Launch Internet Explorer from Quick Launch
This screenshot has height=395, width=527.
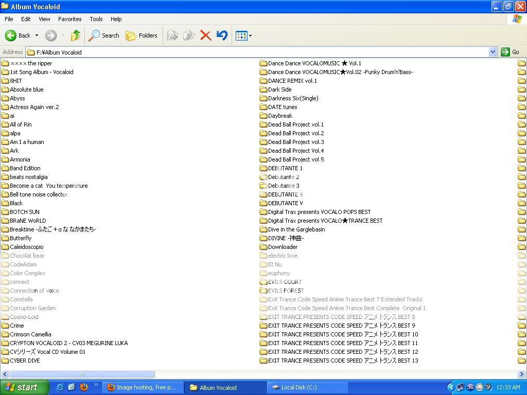(60, 387)
